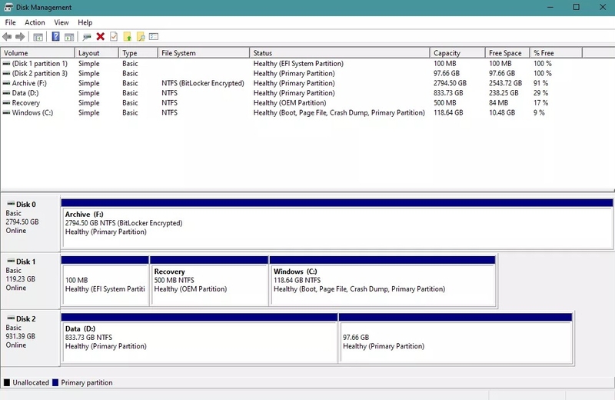Image resolution: width=615 pixels, height=400 pixels.
Task: Open the settings list toolbar icon
Action: click(154, 36)
